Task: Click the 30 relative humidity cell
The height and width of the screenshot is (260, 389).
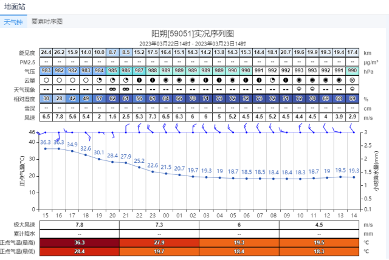Action: click(x=46, y=98)
